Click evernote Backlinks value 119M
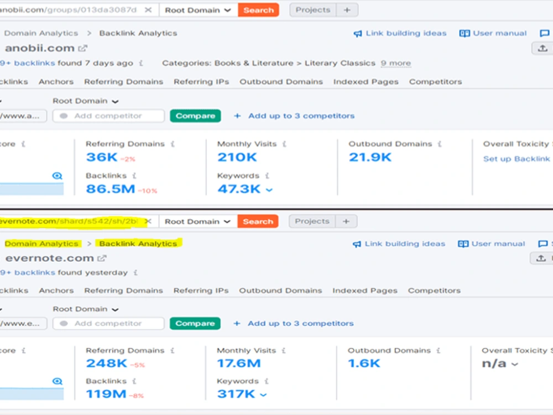The image size is (553, 415). click(x=106, y=394)
